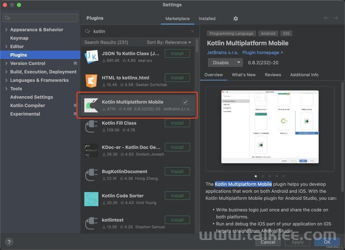The image size is (345, 250).
Task: Disable the Kotlin Multiplatform Mobile plugin
Action: click(221, 62)
